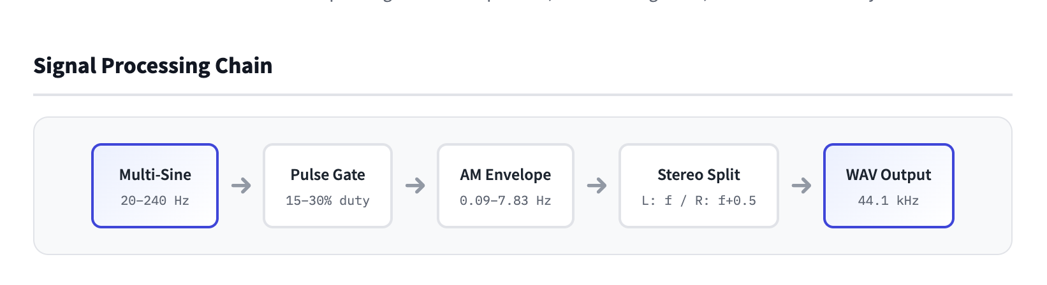Click the divider line beneath the section heading
The image size is (1047, 285).
523,95
